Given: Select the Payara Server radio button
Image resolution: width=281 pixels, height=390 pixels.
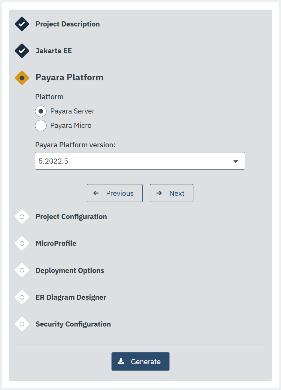Looking at the screenshot, I should (41, 111).
